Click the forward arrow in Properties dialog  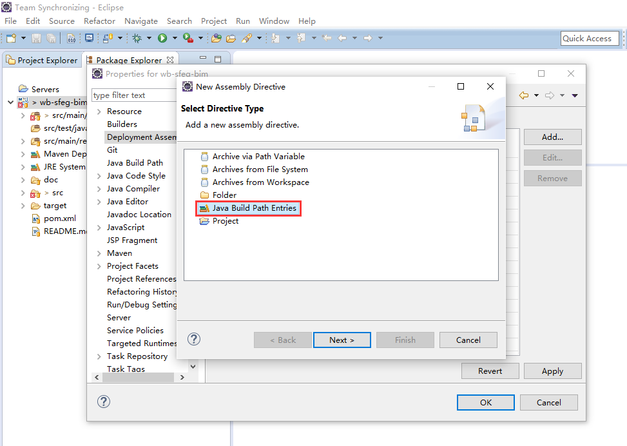[550, 95]
